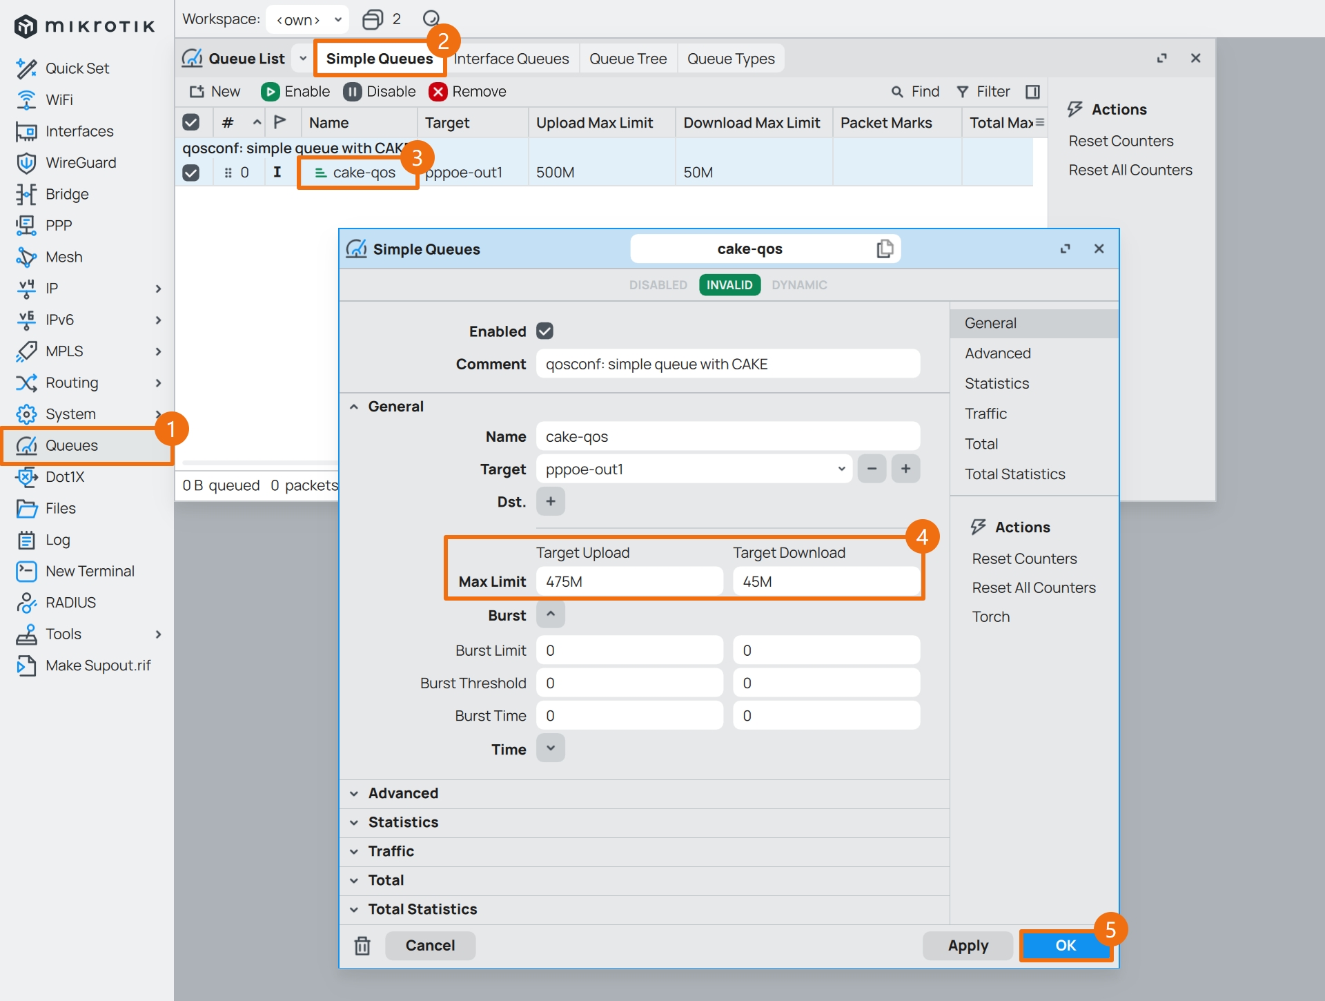Viewport: 1325px width, 1001px height.
Task: Disable the selected queue
Action: pyautogui.click(x=380, y=92)
